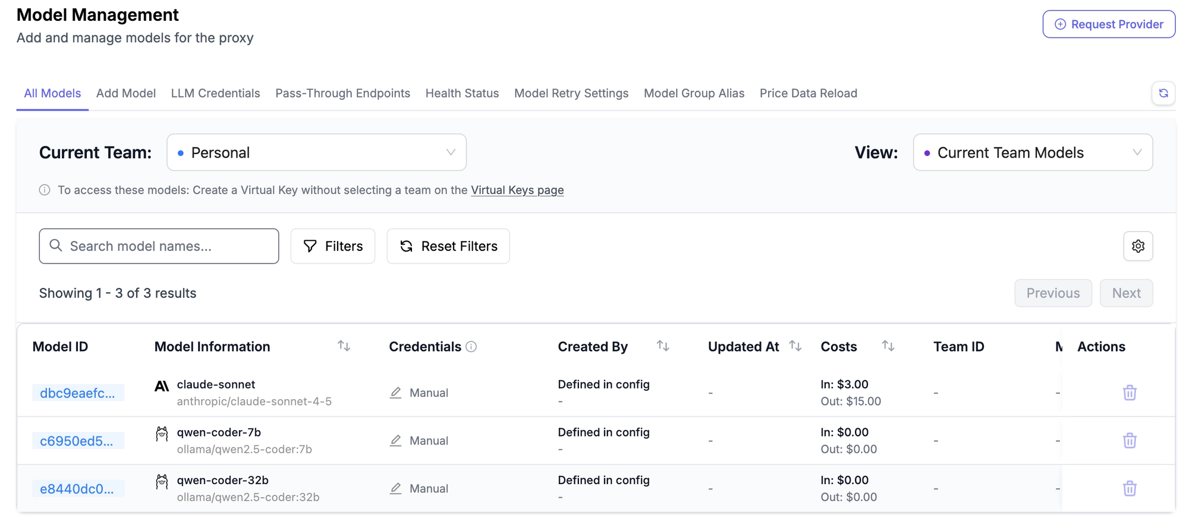
Task: Sort by Created By column arrows
Action: point(663,346)
